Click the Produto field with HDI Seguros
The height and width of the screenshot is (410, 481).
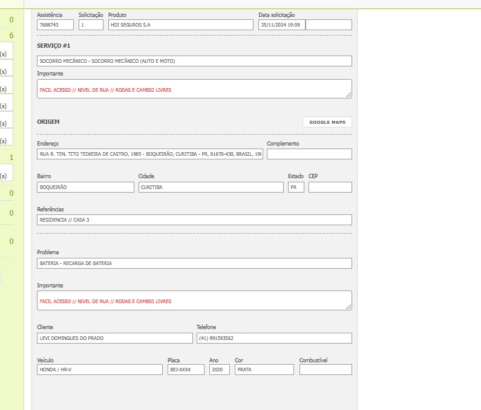click(x=180, y=25)
